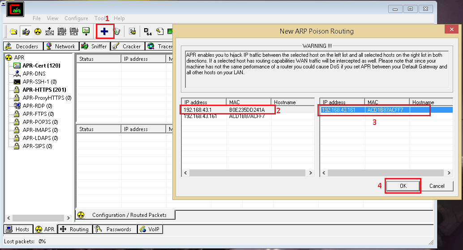463x250 pixels.
Task: Click the toolbar icon left of B64
Action: (x=133, y=31)
